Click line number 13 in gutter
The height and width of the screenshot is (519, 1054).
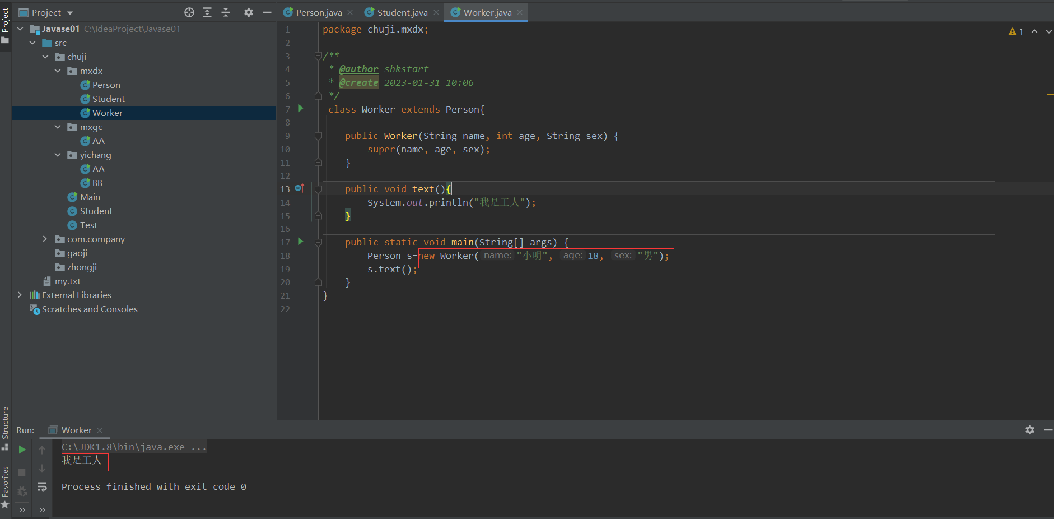point(285,189)
